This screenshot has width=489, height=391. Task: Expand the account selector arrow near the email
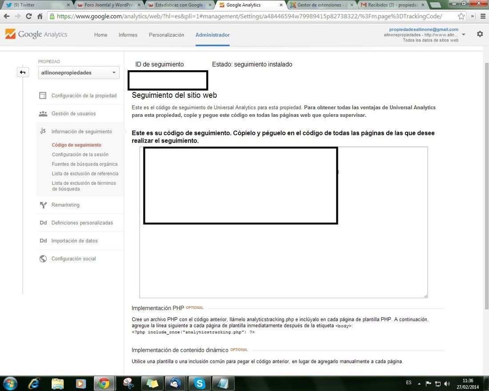coord(464,35)
